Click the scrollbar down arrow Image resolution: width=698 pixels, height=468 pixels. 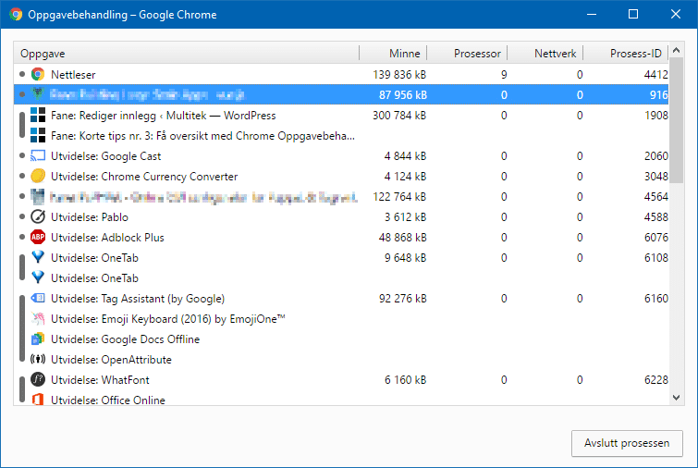point(676,397)
